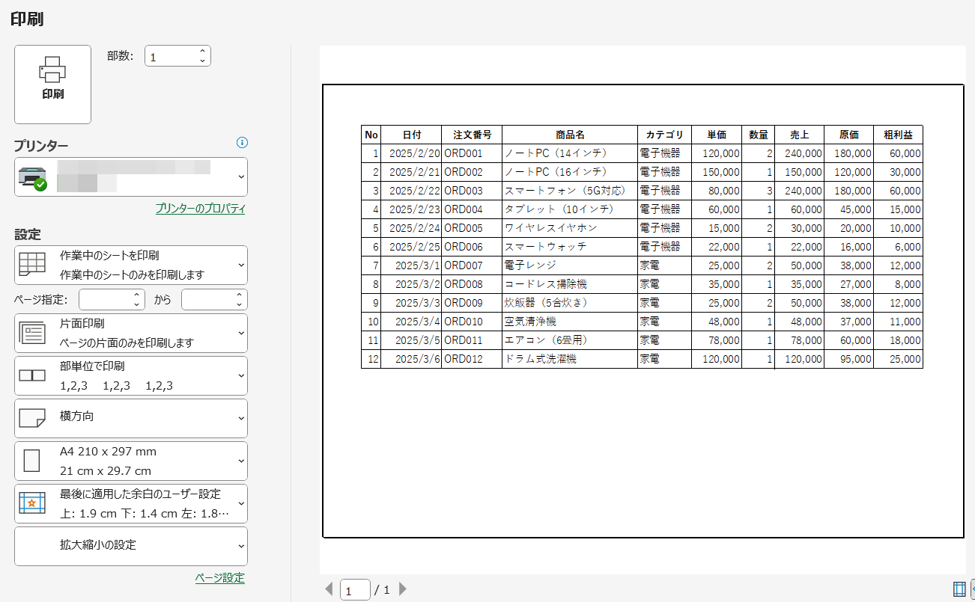Click the printer status icon with green checkmark
The height and width of the screenshot is (602, 975).
(x=31, y=178)
